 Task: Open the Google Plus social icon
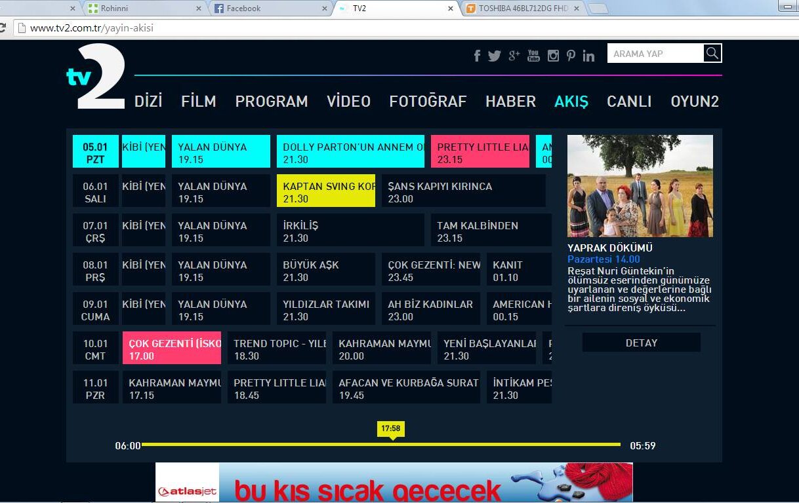(514, 55)
